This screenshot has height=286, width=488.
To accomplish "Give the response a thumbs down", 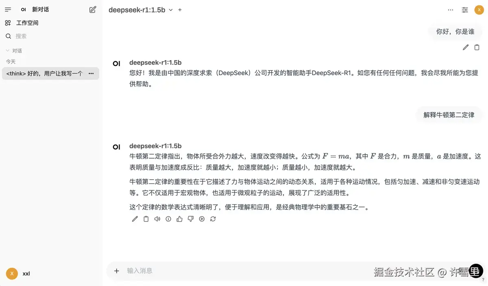I will pyautogui.click(x=190, y=219).
